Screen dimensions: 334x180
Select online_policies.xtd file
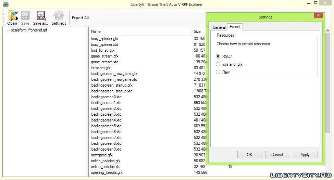106,167
